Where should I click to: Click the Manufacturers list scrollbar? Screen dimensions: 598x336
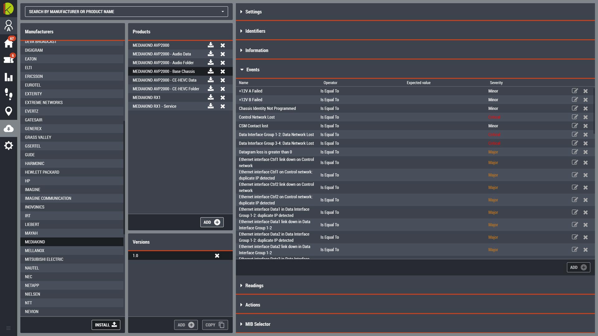pos(124,177)
